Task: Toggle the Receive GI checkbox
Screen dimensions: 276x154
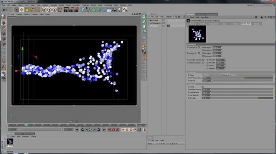Action: (199, 53)
